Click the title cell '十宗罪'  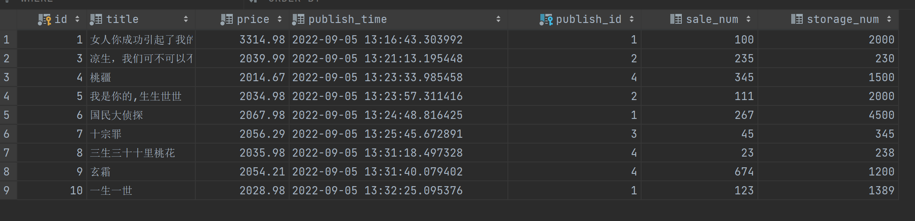(x=106, y=134)
